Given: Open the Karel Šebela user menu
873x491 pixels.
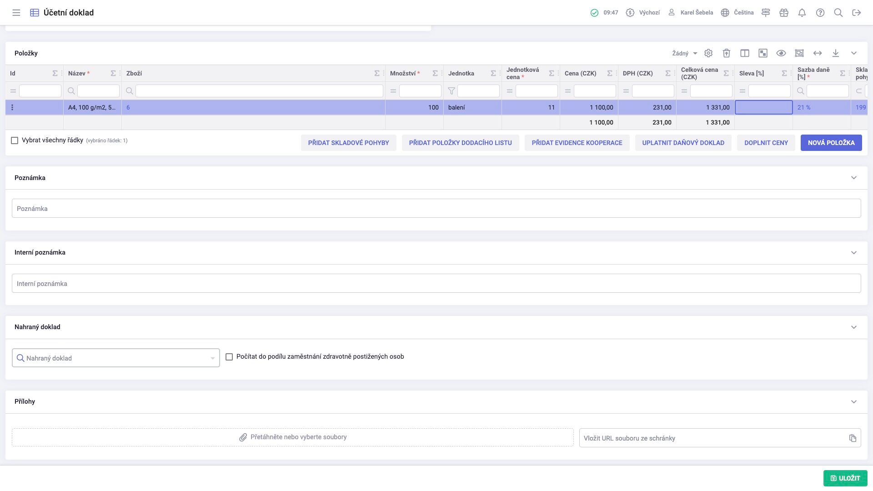Looking at the screenshot, I should pos(690,13).
